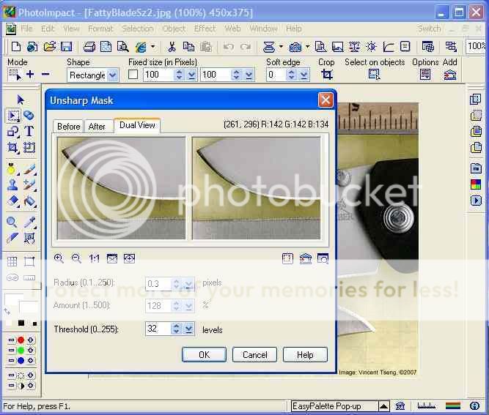Zoom in on the Unsharp Mask preview
Image resolution: width=489 pixels, height=415 pixels.
(59, 258)
